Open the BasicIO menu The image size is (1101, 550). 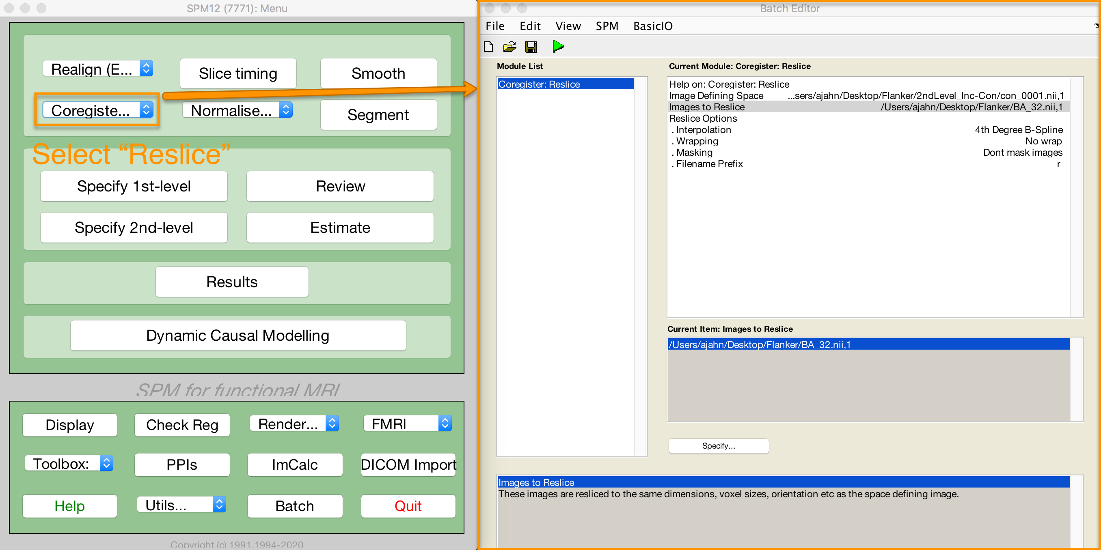(x=653, y=26)
